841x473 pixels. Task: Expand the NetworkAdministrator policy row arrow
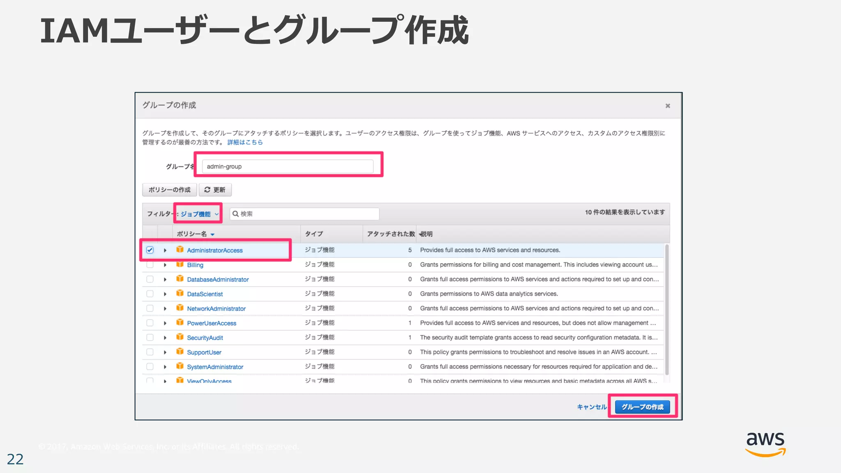[x=165, y=309]
